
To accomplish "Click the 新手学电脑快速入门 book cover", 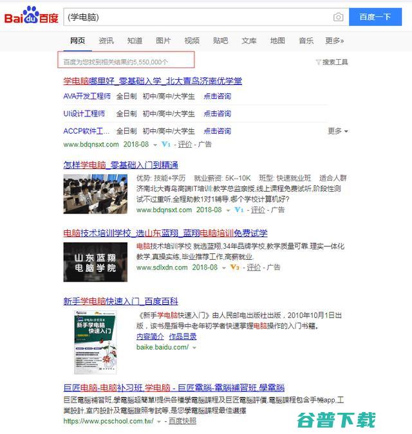I will (x=95, y=342).
